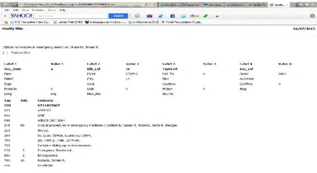The height and width of the screenshot is (173, 317).
Task: Click the gray smiley icon on Yahoo toolbar
Action: click(x=137, y=16)
